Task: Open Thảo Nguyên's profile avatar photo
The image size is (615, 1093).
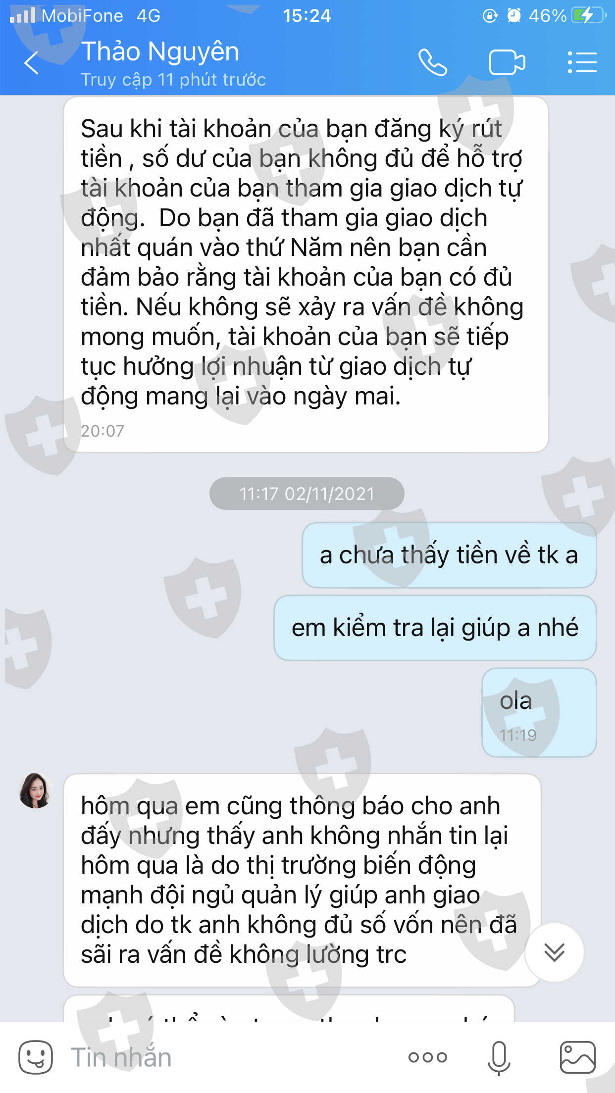Action: 36,791
